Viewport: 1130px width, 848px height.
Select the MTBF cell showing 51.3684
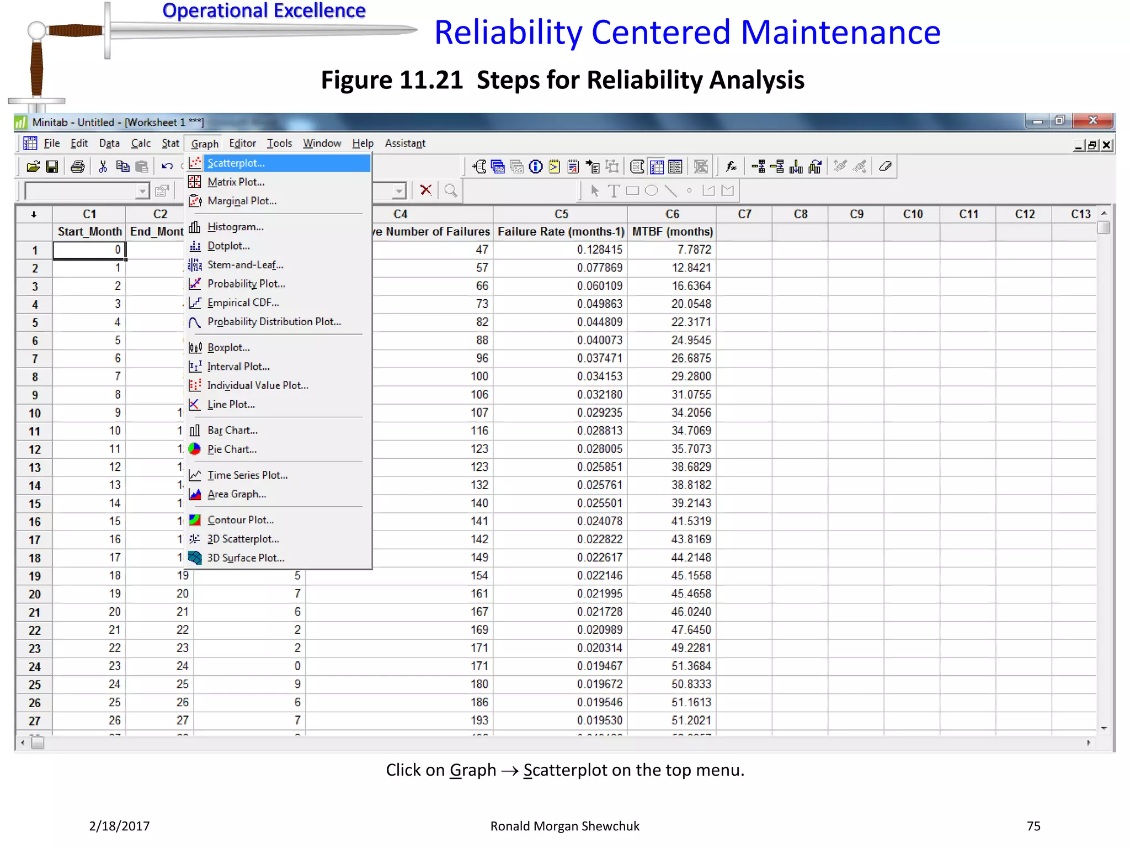672,666
